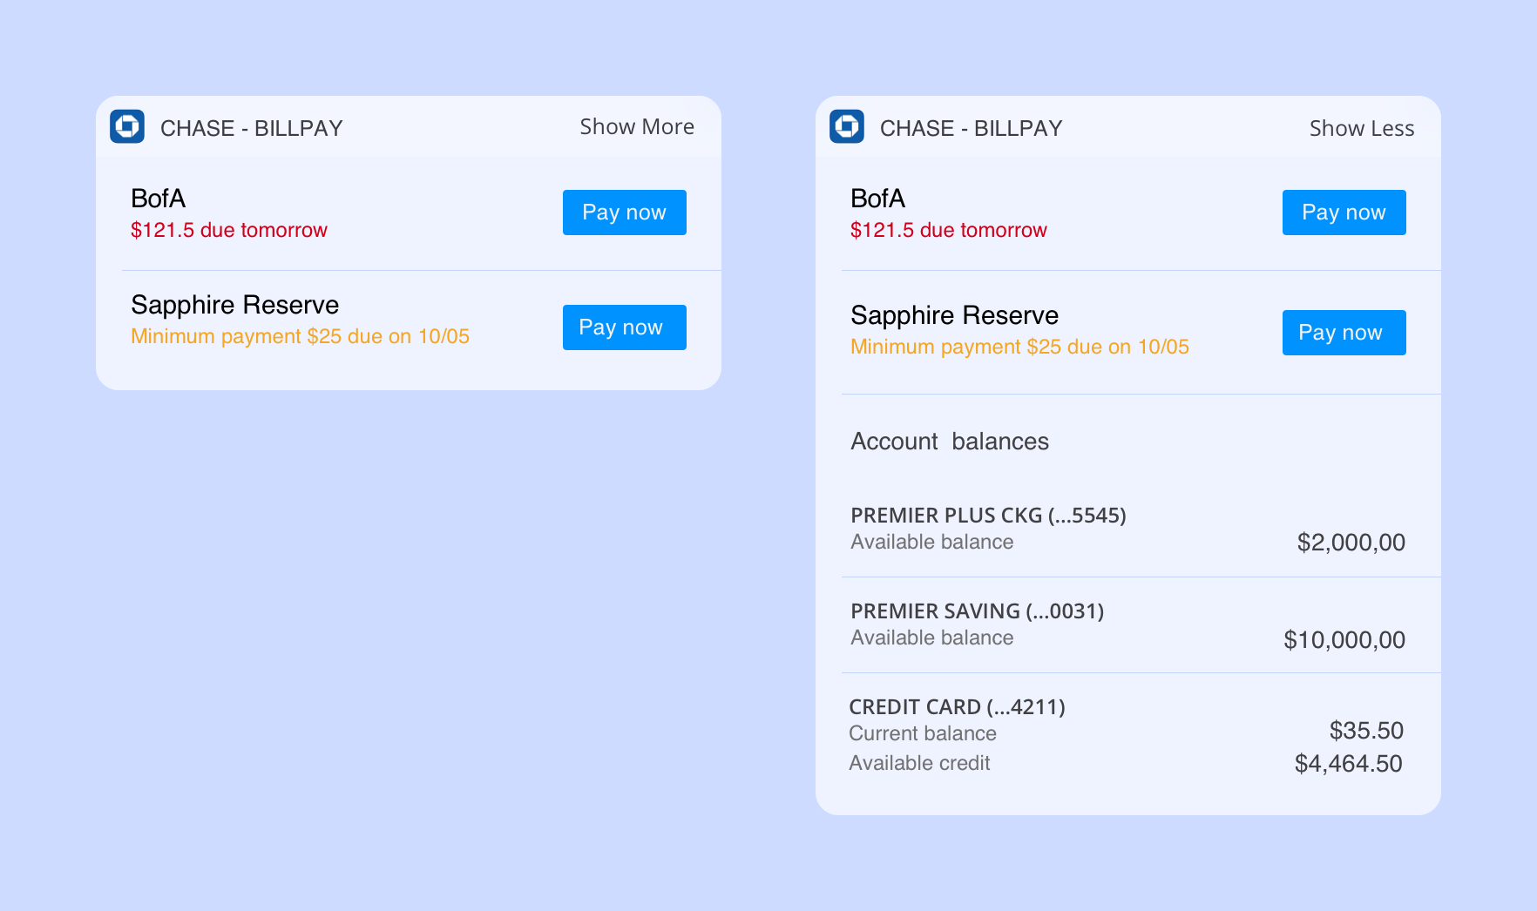
Task: Open CREDIT CARD (...4211) account
Action: click(957, 707)
